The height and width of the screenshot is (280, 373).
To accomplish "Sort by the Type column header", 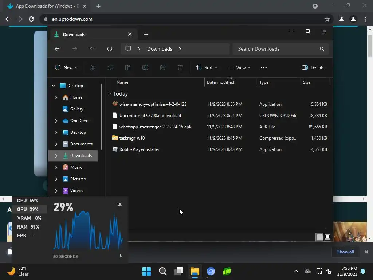I will pyautogui.click(x=264, y=82).
